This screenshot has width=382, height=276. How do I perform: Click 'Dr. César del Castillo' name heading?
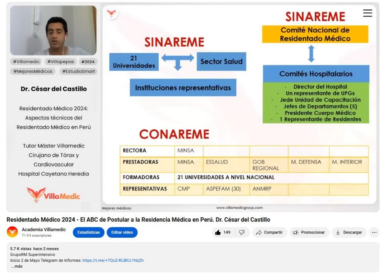(x=54, y=89)
